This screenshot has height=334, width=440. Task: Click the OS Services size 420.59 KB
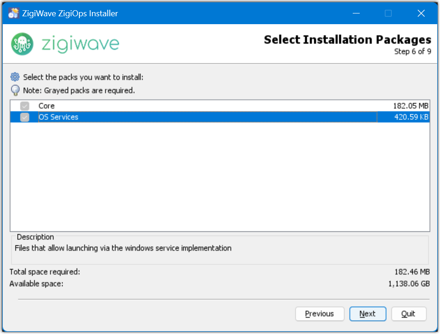(x=411, y=117)
